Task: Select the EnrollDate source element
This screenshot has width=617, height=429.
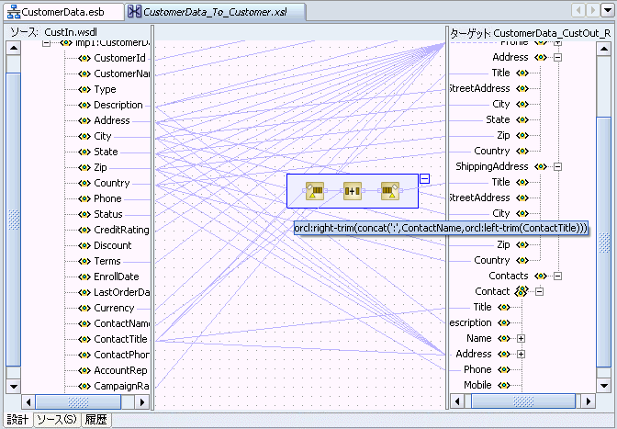Action: [117, 277]
